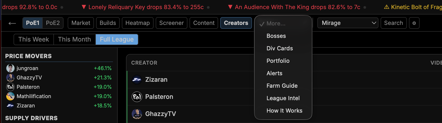The width and height of the screenshot is (442, 123).
Task: Select This Month time range
Action: [x=74, y=39]
